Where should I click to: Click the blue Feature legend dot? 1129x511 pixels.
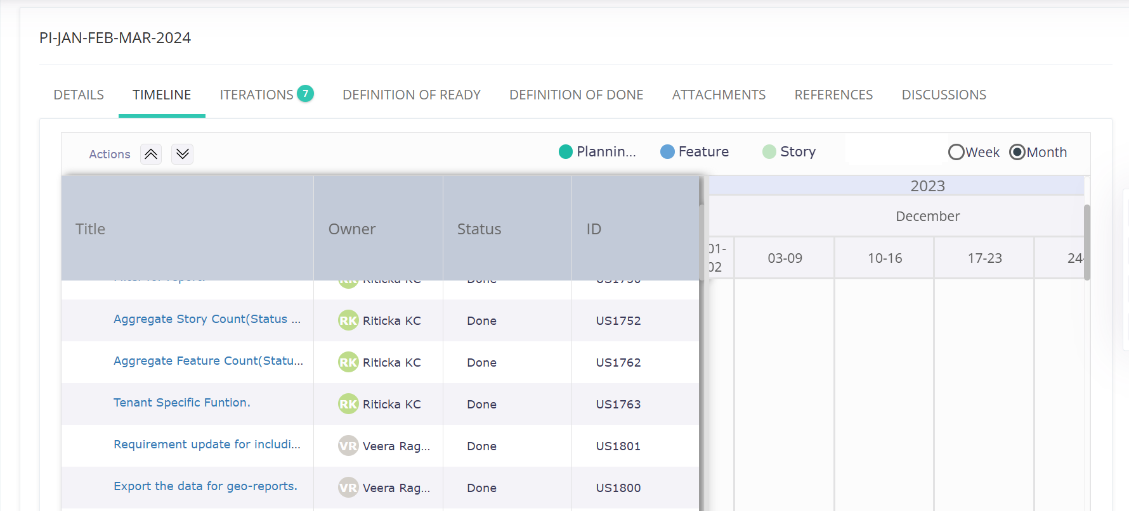click(667, 152)
